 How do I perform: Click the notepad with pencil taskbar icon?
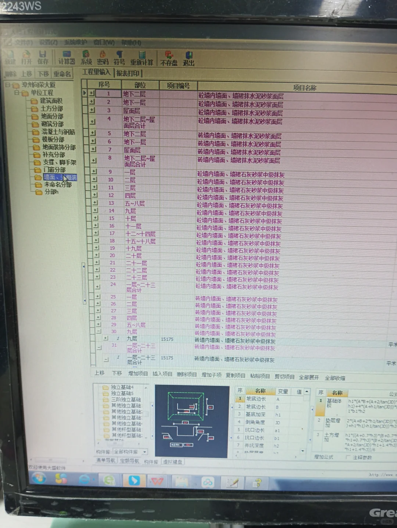233,482
